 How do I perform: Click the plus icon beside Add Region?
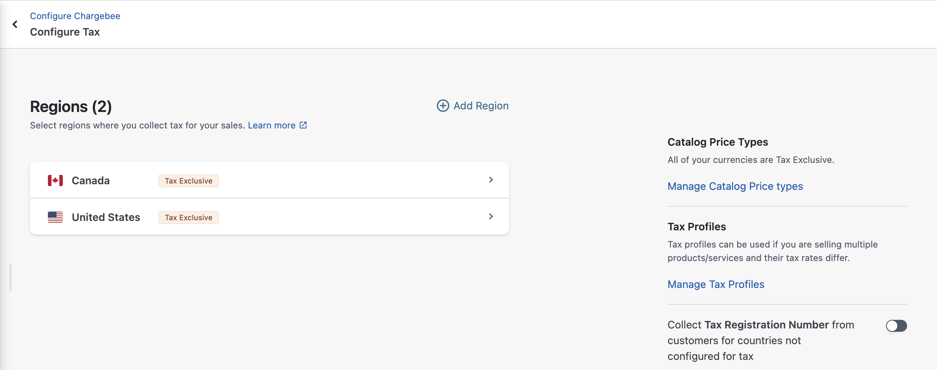pyautogui.click(x=443, y=106)
